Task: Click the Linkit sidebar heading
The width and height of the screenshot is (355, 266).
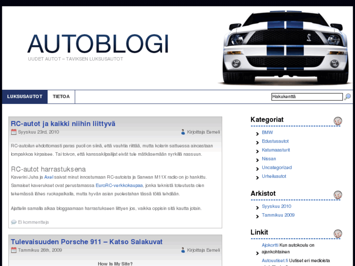Action: [259, 232]
